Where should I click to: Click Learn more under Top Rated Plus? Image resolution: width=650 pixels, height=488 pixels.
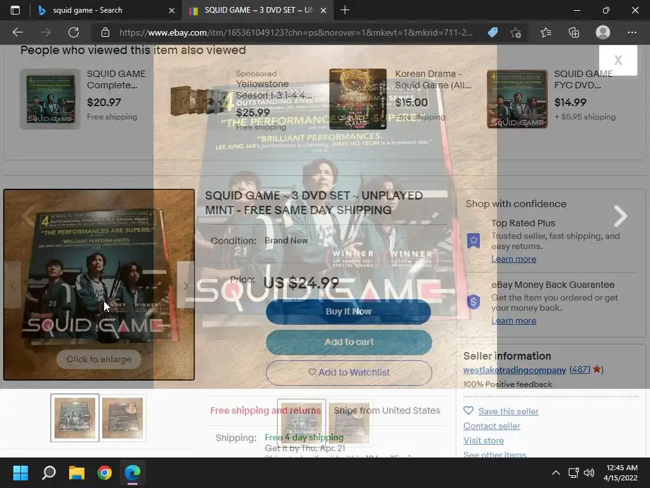(514, 259)
